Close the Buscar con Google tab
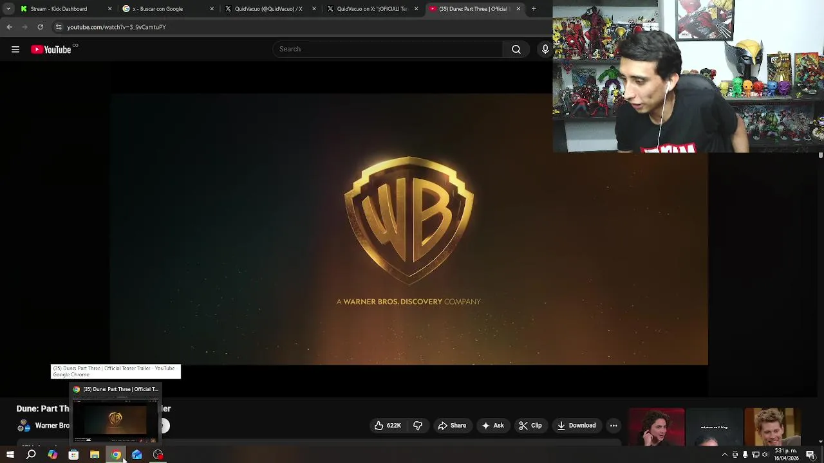The height and width of the screenshot is (463, 824). coord(212,9)
